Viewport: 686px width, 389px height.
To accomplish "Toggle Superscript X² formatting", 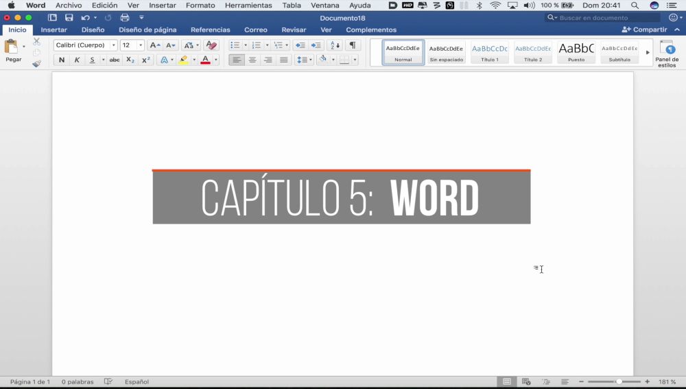I will coord(146,60).
